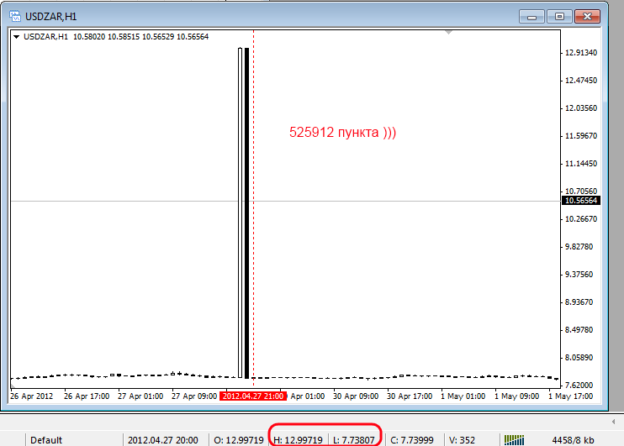Click the 26 Apr 17:00 time axis label
The image size is (624, 446).
tap(87, 396)
